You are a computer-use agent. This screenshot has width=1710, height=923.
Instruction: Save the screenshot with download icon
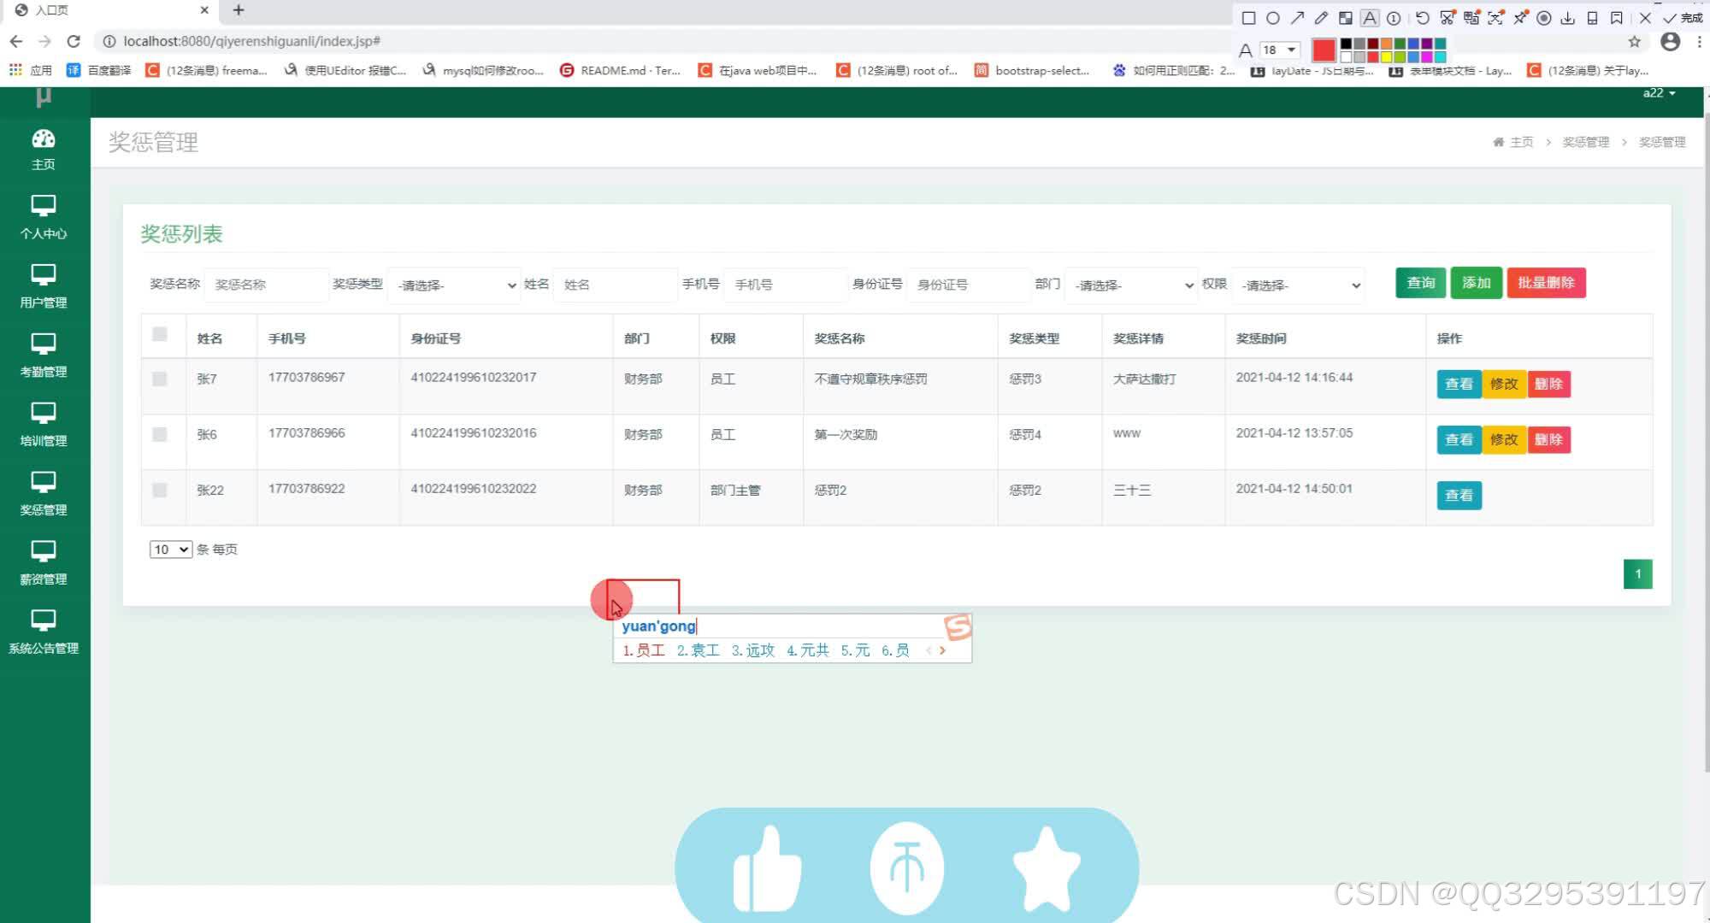pyautogui.click(x=1568, y=18)
